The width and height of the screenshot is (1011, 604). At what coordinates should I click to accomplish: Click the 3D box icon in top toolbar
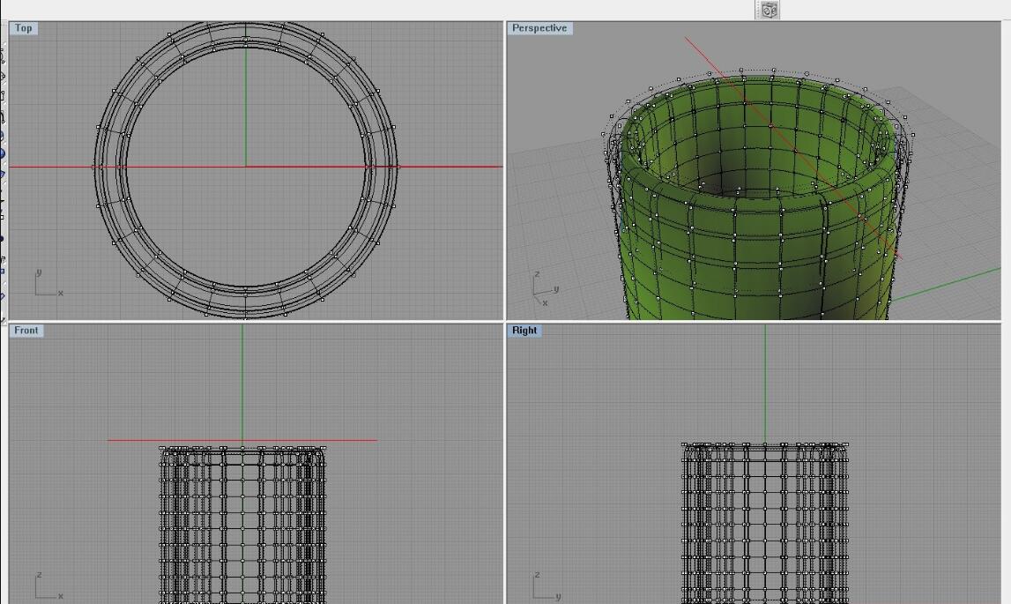coord(769,10)
